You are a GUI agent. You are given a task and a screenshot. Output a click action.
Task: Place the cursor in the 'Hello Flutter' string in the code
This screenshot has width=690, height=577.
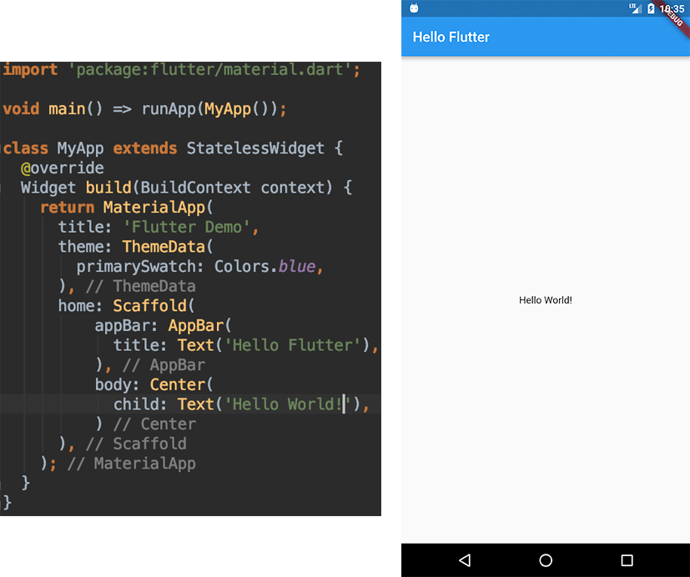tap(293, 345)
